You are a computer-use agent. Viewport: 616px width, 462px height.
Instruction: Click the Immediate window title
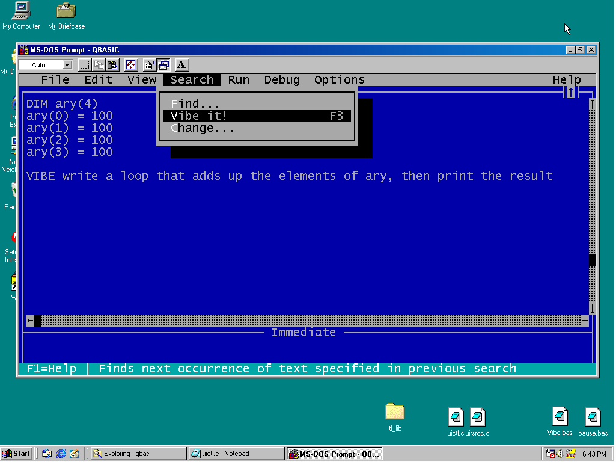303,333
